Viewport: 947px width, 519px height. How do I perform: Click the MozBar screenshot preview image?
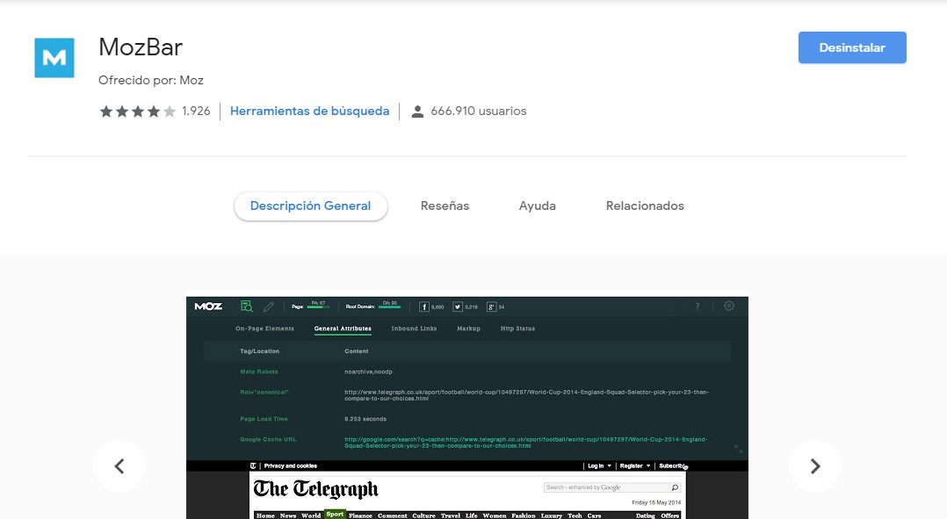[466, 407]
